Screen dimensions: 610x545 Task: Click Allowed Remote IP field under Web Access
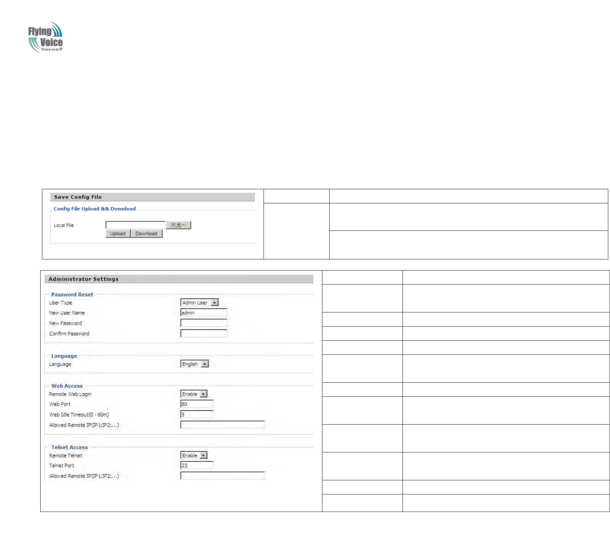222,425
